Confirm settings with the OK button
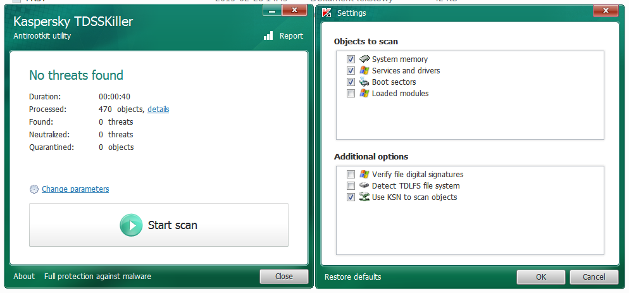Screen dimensions: 629x293 tap(541, 277)
